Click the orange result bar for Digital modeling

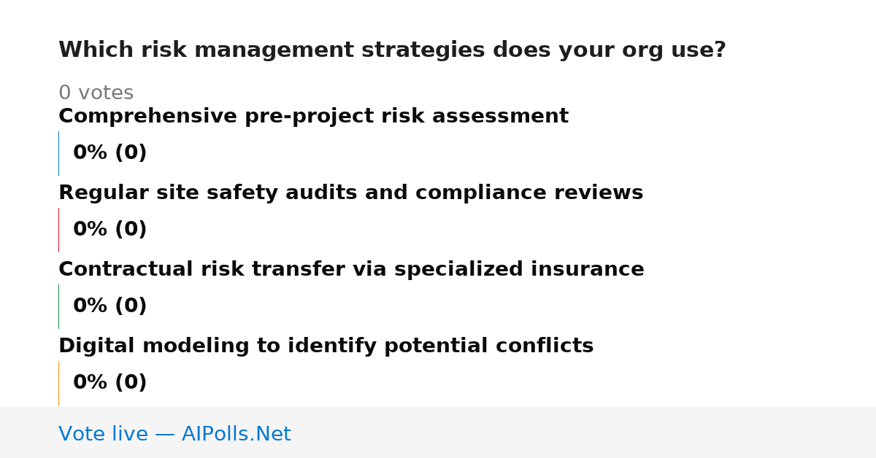point(58,383)
